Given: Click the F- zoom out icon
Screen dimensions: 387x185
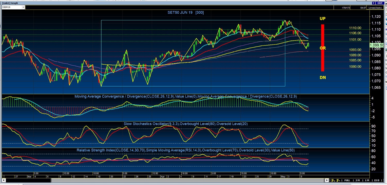Looking at the screenshot, I should 338,180.
